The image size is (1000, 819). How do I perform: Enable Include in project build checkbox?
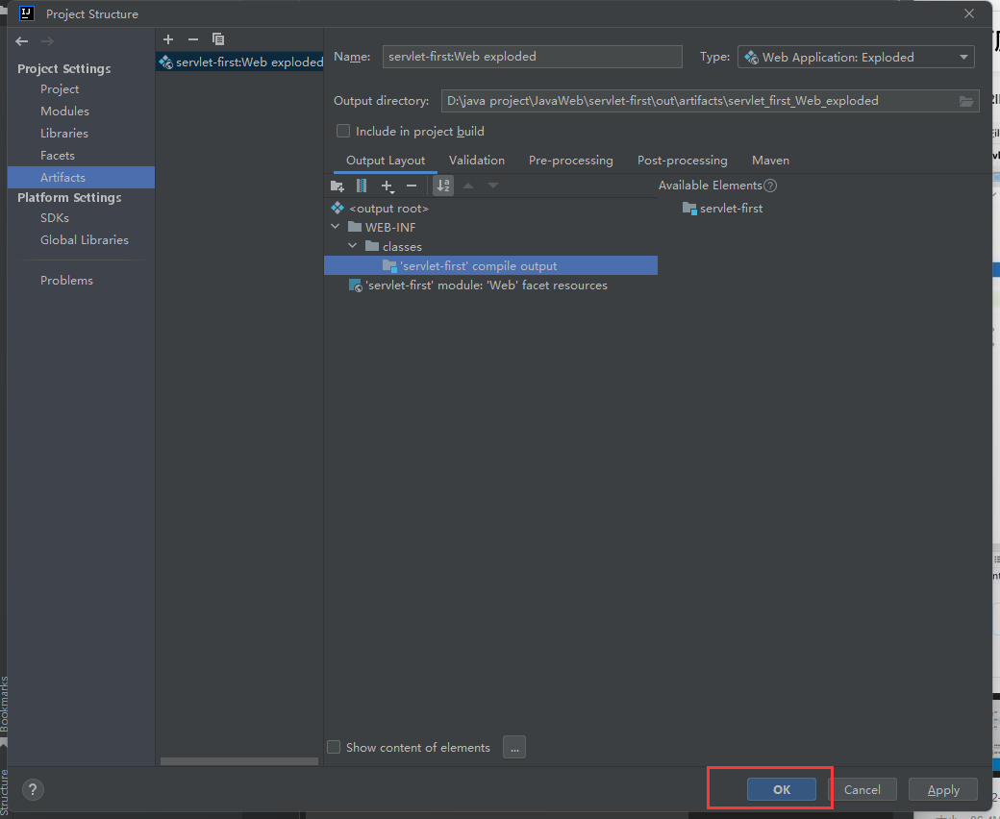pos(343,131)
